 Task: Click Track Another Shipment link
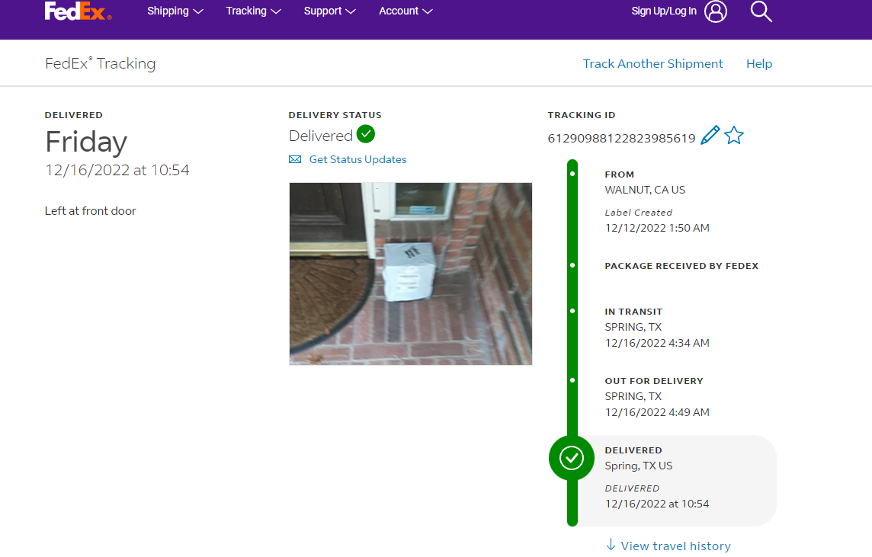click(652, 64)
